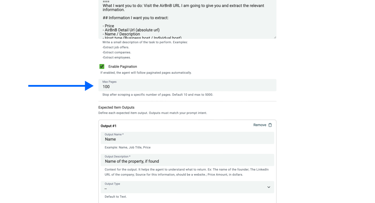Screen dimensions: 375x203
Task: Click the 'Default to Text.' hint
Action: [x=116, y=197]
